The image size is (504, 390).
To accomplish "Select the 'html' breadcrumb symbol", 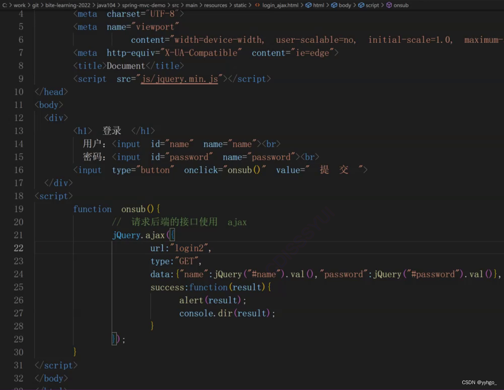I will click(x=319, y=5).
